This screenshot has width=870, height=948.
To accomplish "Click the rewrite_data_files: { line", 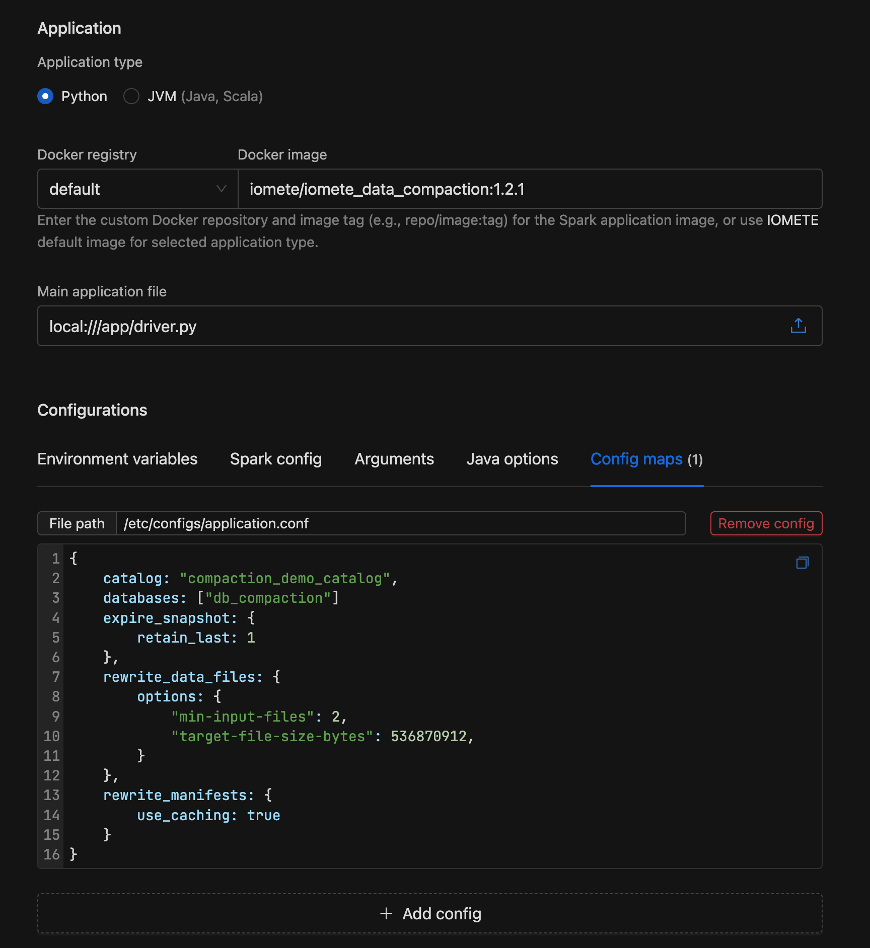I will pos(191,677).
